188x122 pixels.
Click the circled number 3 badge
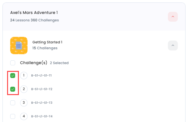24,103
